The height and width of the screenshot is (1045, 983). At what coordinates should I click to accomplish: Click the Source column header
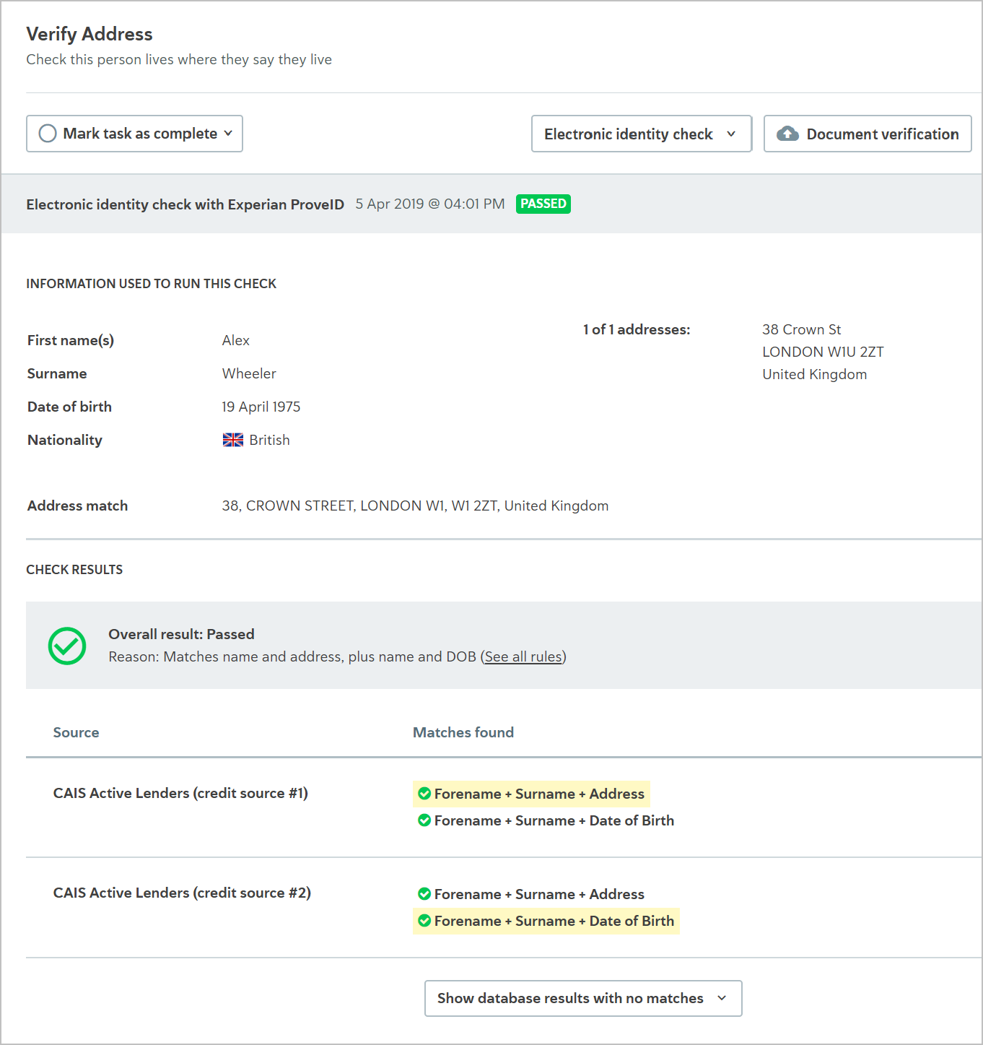click(76, 732)
